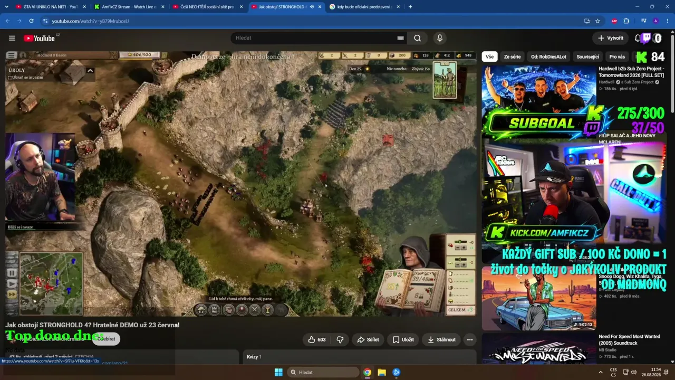
Task: Select the Související filter chip
Action: point(587,56)
